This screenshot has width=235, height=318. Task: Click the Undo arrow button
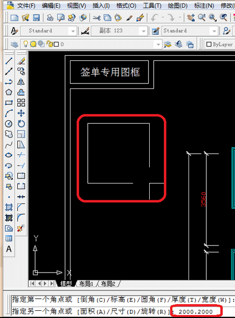[x=154, y=18]
